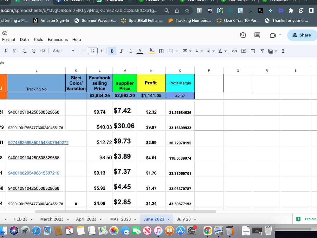Open Chrome zoom magnifier in address bar
317x238 pixels.
coord(167,10)
